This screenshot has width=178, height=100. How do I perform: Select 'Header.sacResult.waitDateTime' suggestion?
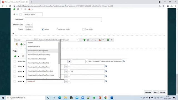click(42, 67)
